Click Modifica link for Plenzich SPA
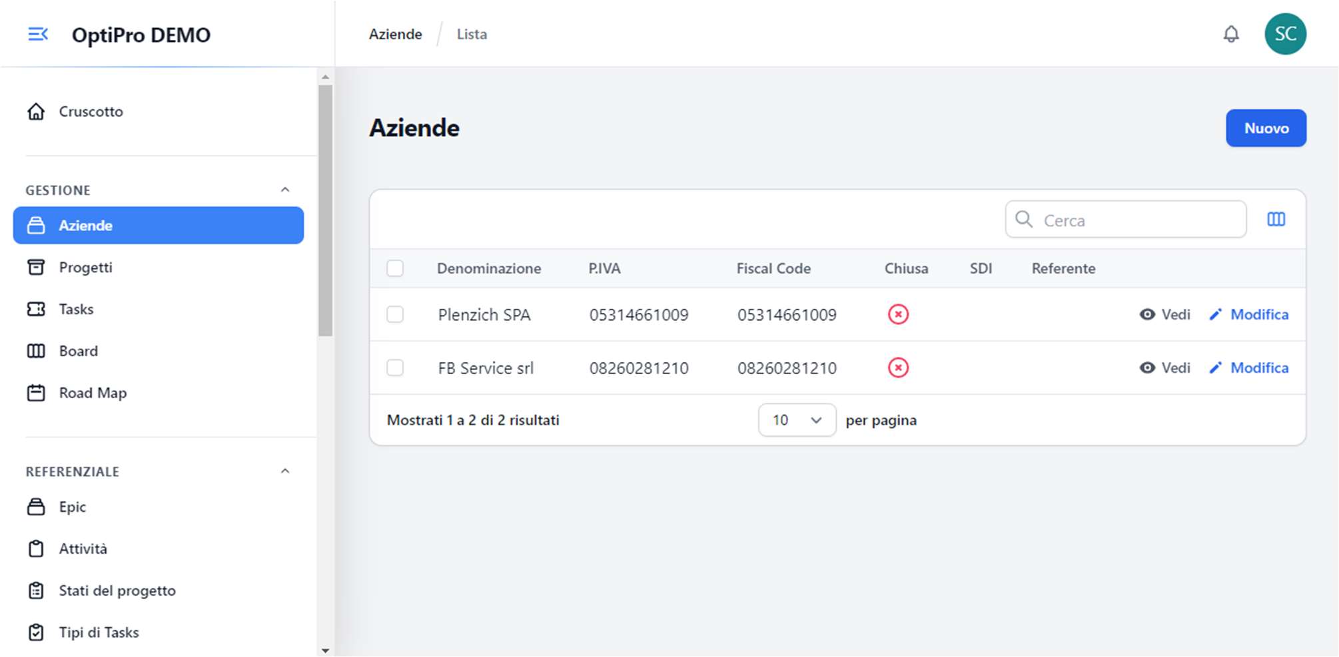1339x657 pixels. [x=1258, y=314]
